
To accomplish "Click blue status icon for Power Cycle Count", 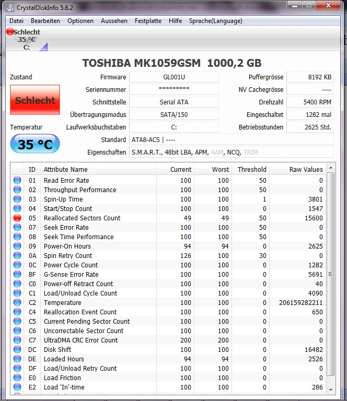I will pos(17,265).
